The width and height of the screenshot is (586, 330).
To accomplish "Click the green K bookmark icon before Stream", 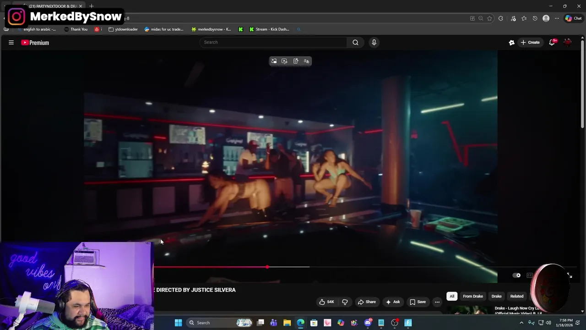I will [x=240, y=29].
